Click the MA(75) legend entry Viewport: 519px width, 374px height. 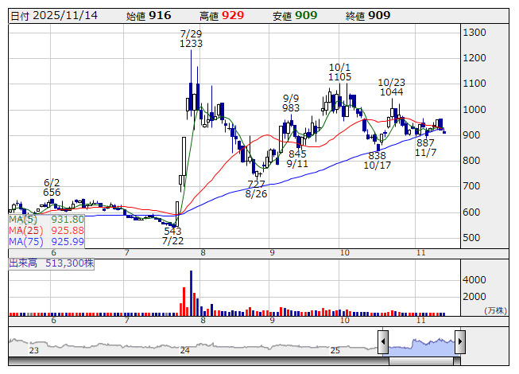[46, 241]
